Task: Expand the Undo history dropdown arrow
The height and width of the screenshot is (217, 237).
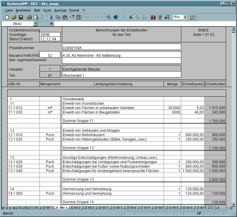Action: 92,17
